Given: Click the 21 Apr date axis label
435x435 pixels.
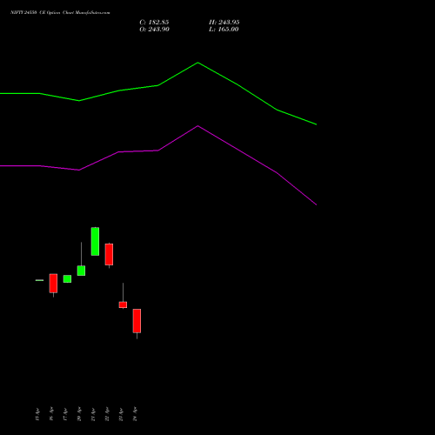Looking at the screenshot, I should (x=93, y=414).
